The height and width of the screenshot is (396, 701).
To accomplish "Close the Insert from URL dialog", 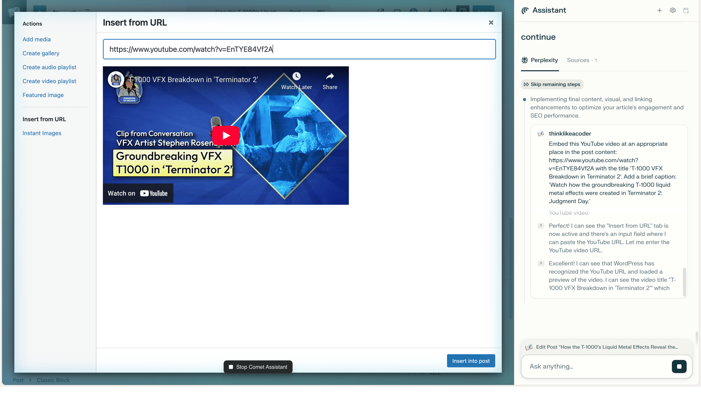I will (491, 22).
